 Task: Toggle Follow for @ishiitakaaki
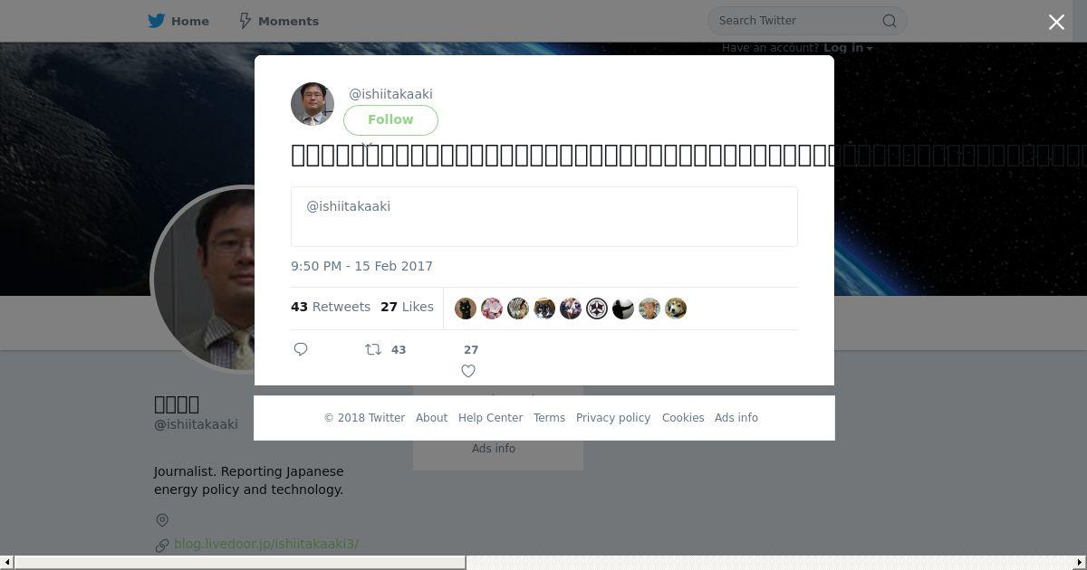[x=390, y=120]
